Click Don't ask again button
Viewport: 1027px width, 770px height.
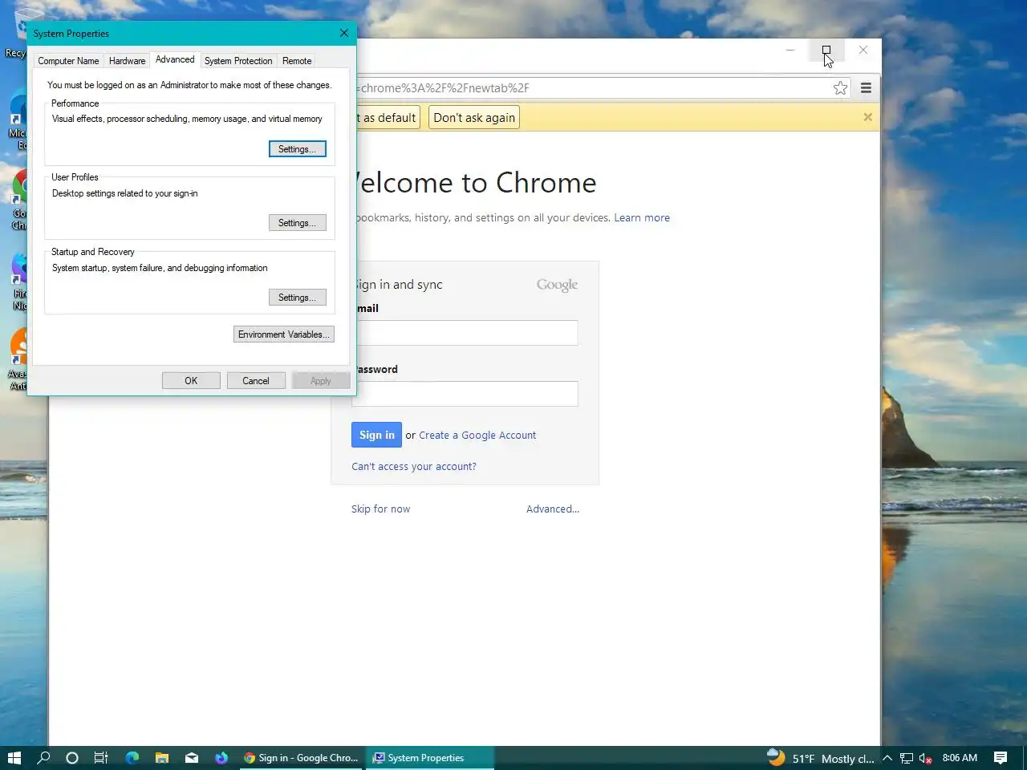coord(474,118)
